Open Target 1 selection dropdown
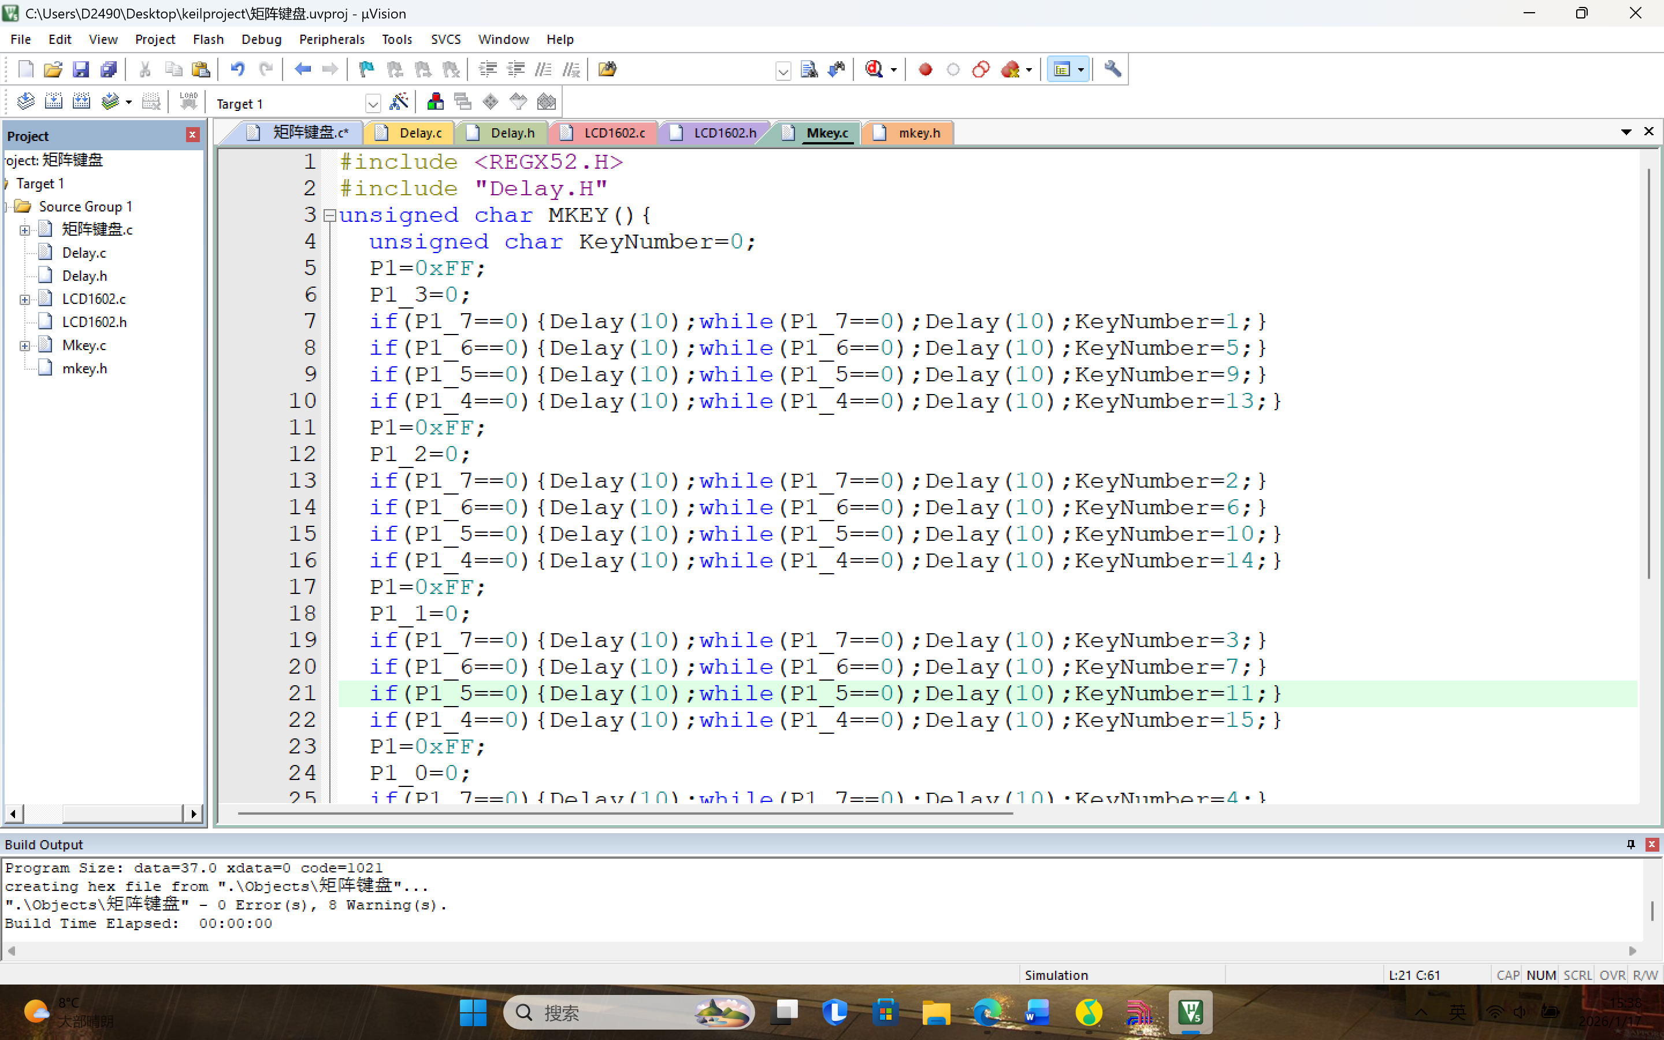 (x=372, y=104)
